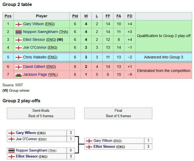Click the flag beside Elliot Slessor in the final
Screen dimensions: 194x161
[89, 147]
